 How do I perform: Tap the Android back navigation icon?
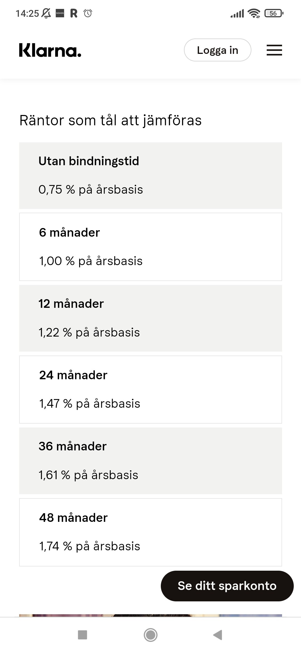218,635
